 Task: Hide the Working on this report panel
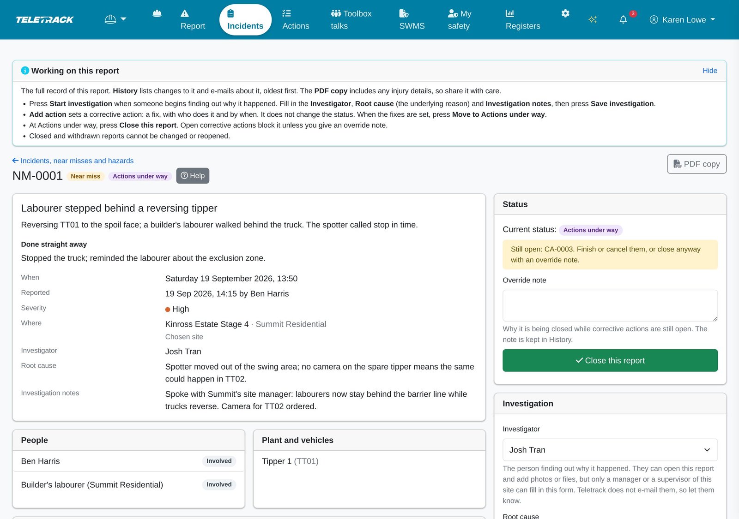pyautogui.click(x=709, y=71)
